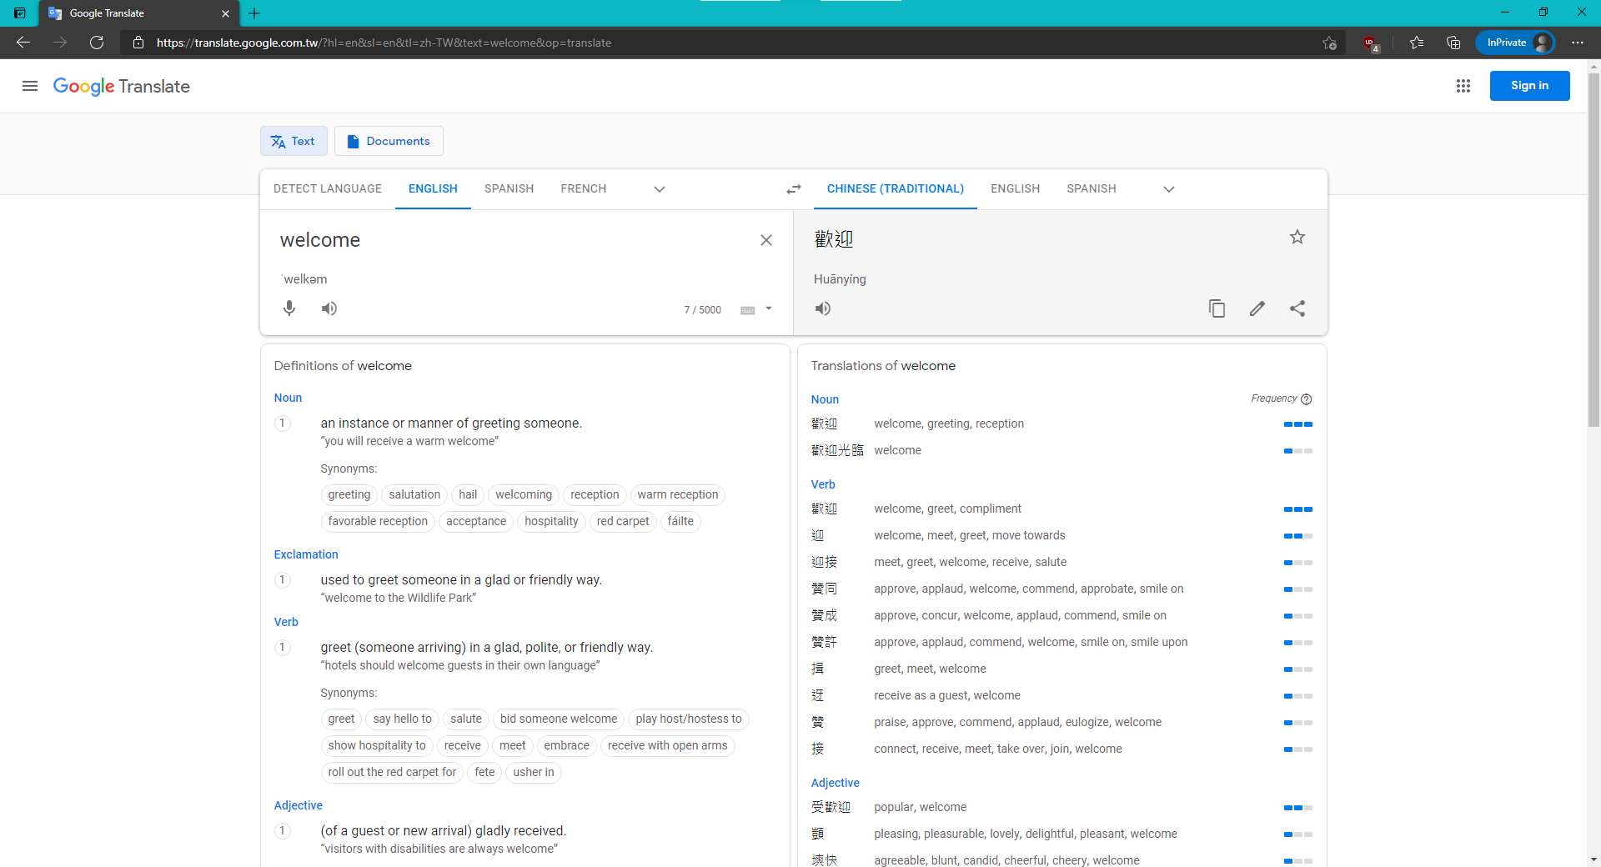Click the microphone icon to speak input
Screen dimensions: 1601x867
(289, 308)
